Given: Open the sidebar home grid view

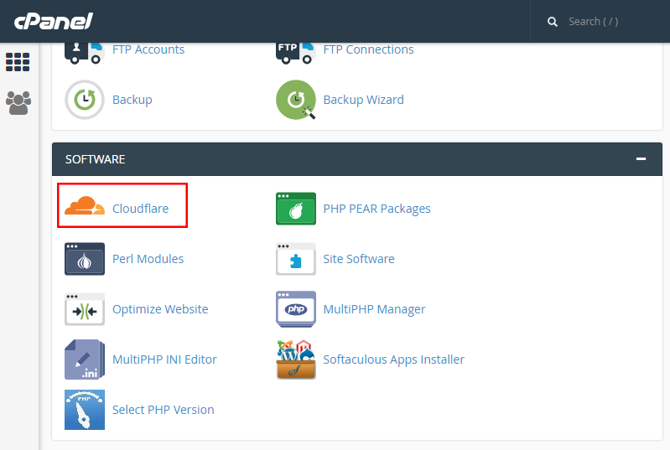Looking at the screenshot, I should click(x=18, y=61).
